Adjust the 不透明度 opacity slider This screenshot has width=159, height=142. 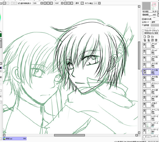(155, 25)
